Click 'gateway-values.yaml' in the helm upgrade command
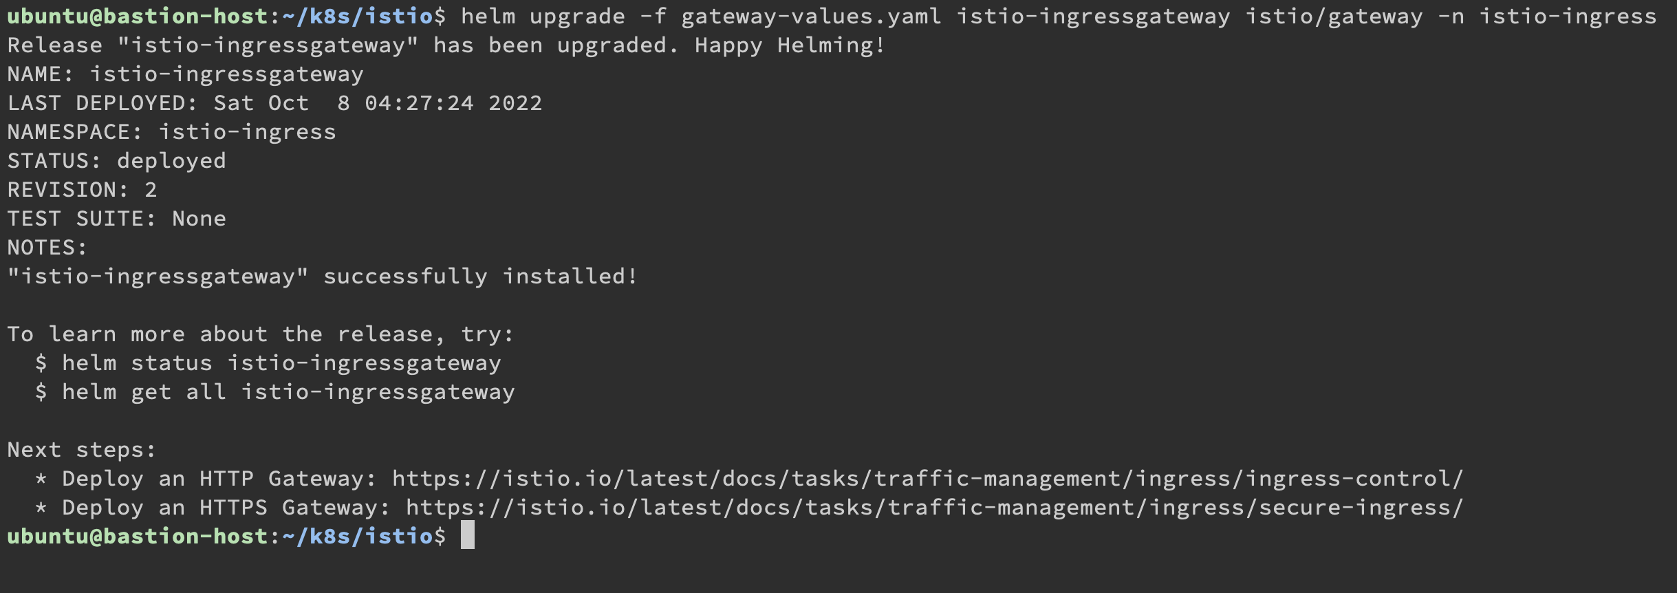The width and height of the screenshot is (1677, 593). [811, 17]
